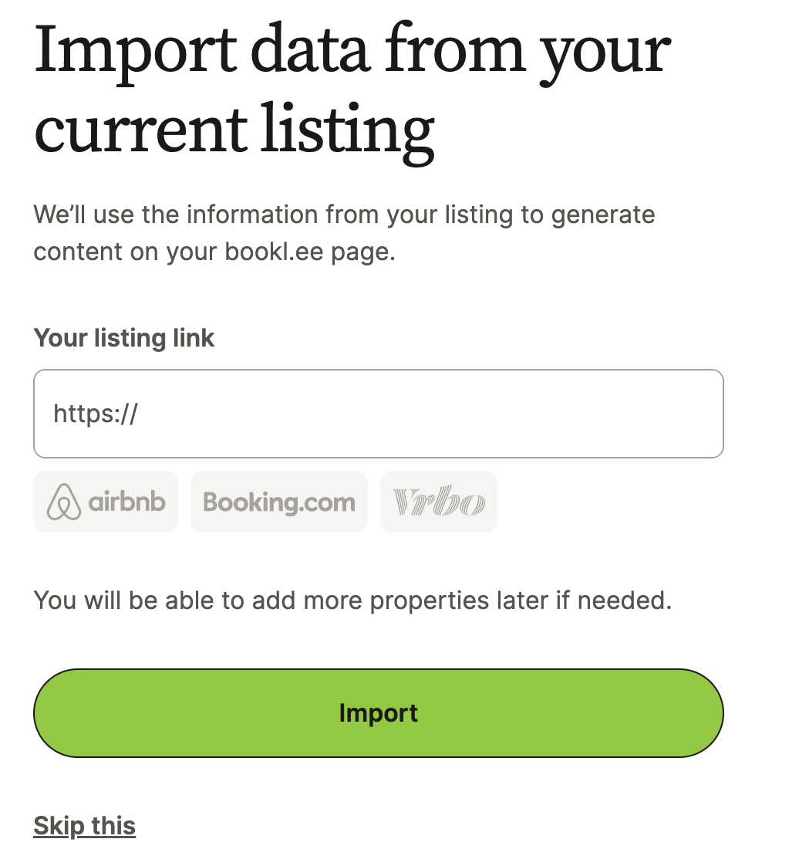Viewport: 799px width, 866px height.
Task: Click the "Your listing link" label
Action: coord(124,338)
